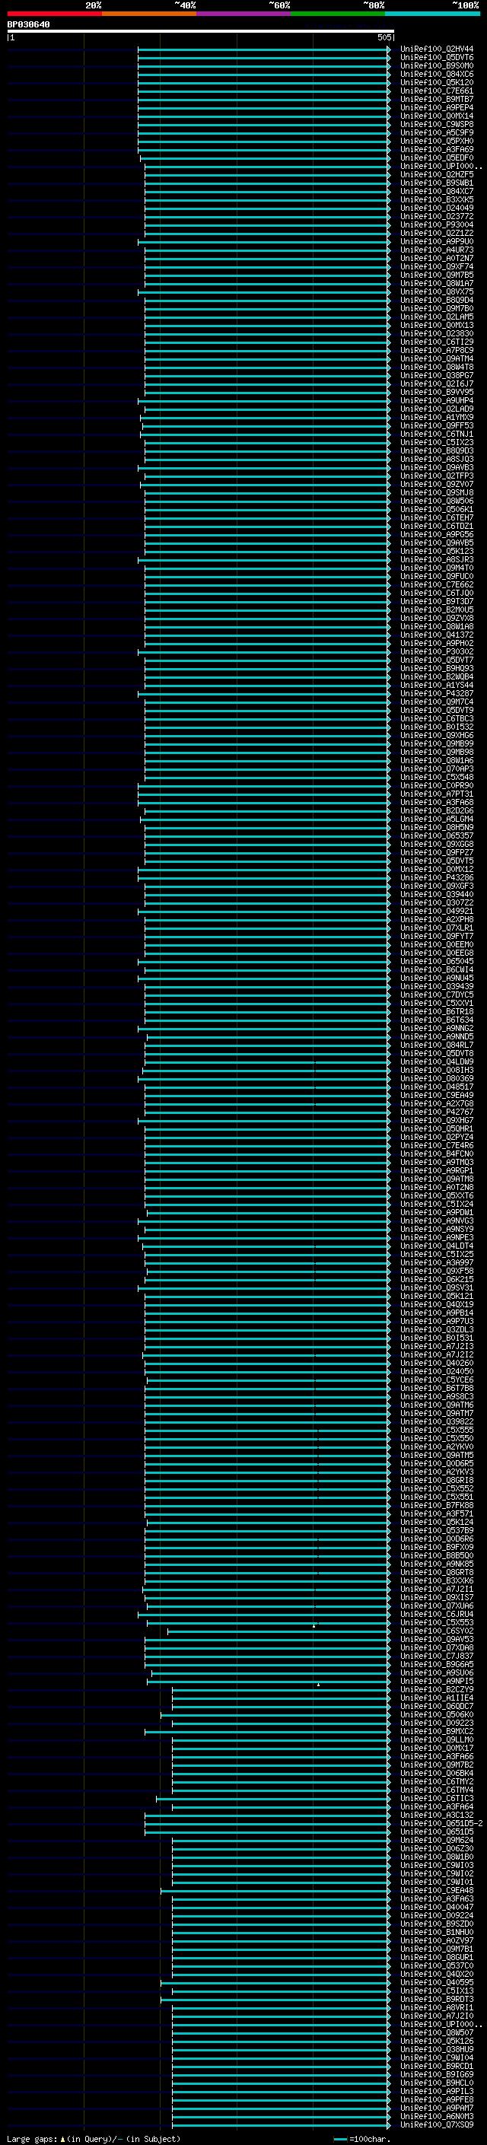Select subject label UniRef100_Q4LDW9
487x2145 pixels.
437,1061
